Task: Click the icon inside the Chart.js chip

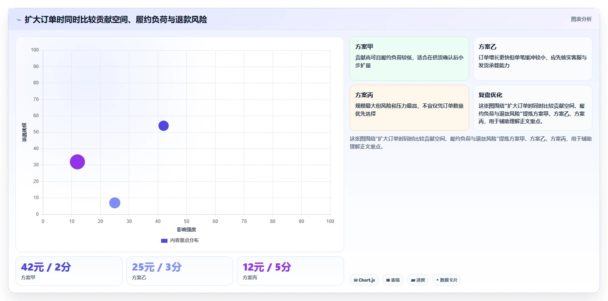Action: (x=356, y=280)
